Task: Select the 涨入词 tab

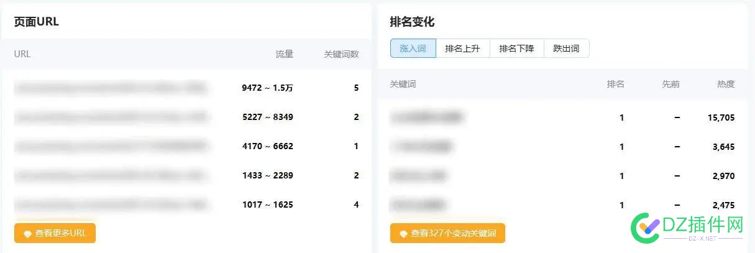Action: click(413, 48)
